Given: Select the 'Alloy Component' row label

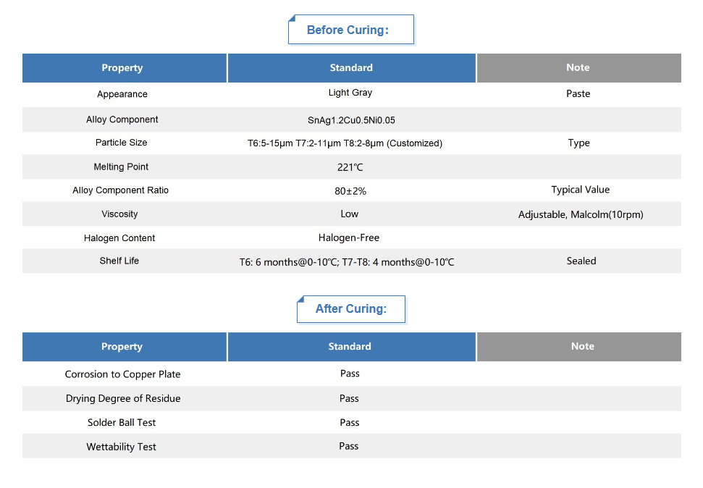Looking at the screenshot, I should pyautogui.click(x=122, y=119).
